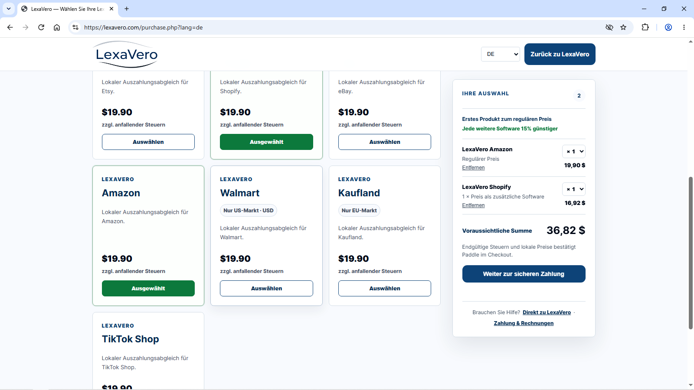Deselect the Amazon Ausgewählt button
This screenshot has width=694, height=390.
(148, 288)
